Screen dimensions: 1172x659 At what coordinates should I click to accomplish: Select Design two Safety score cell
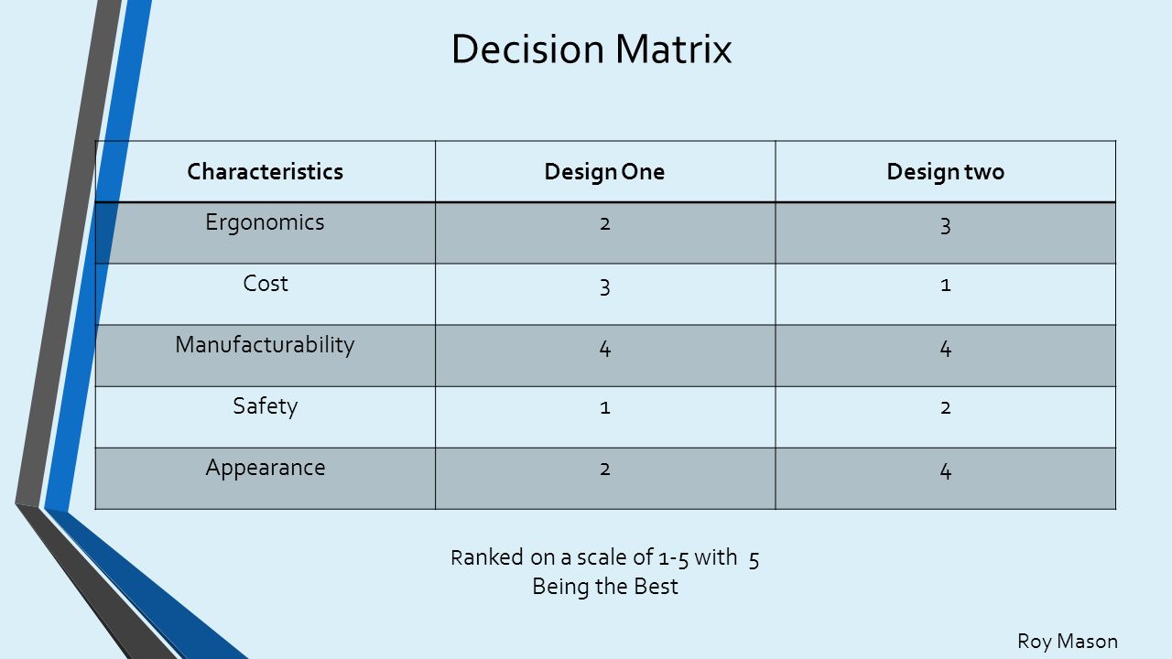click(x=946, y=417)
